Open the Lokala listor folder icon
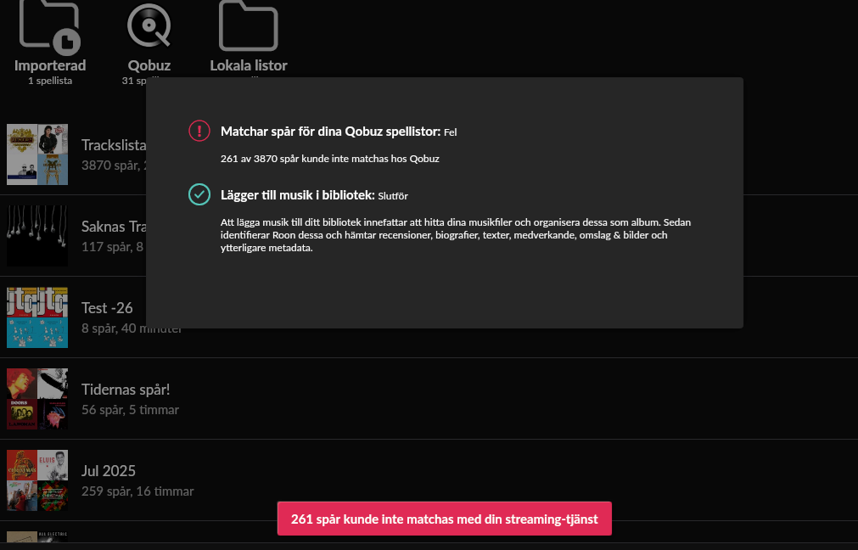 coord(249,25)
